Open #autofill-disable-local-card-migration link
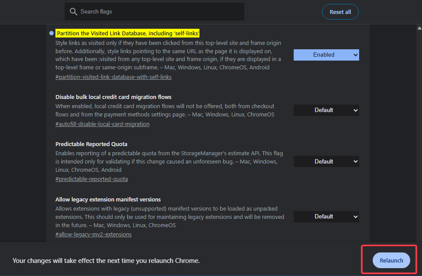The height and width of the screenshot is (276, 422). click(102, 124)
